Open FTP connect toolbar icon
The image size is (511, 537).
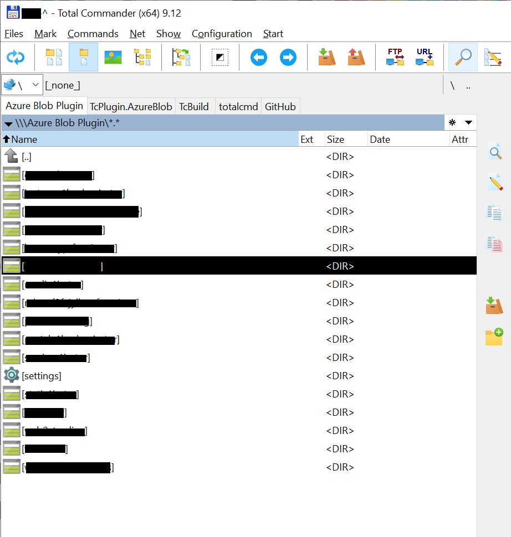click(x=395, y=57)
